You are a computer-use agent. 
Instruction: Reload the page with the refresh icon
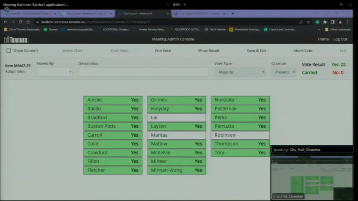(21, 22)
